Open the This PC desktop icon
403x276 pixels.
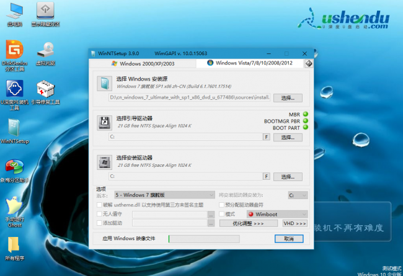[x=15, y=14]
